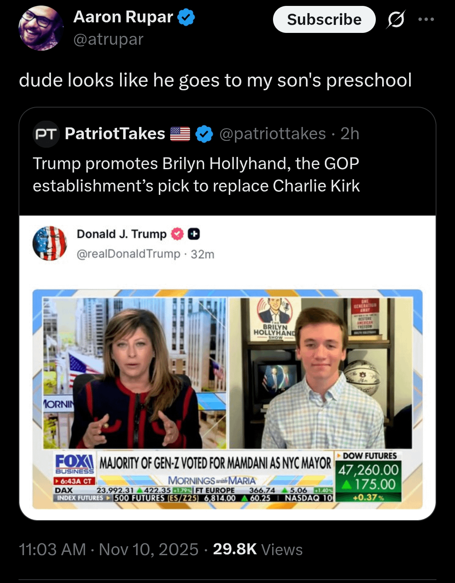The height and width of the screenshot is (583, 455).
Task: Click the PatriotTakes PT avatar icon
Action: pos(46,134)
